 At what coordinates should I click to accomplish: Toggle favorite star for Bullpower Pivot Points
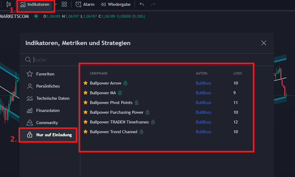85,102
